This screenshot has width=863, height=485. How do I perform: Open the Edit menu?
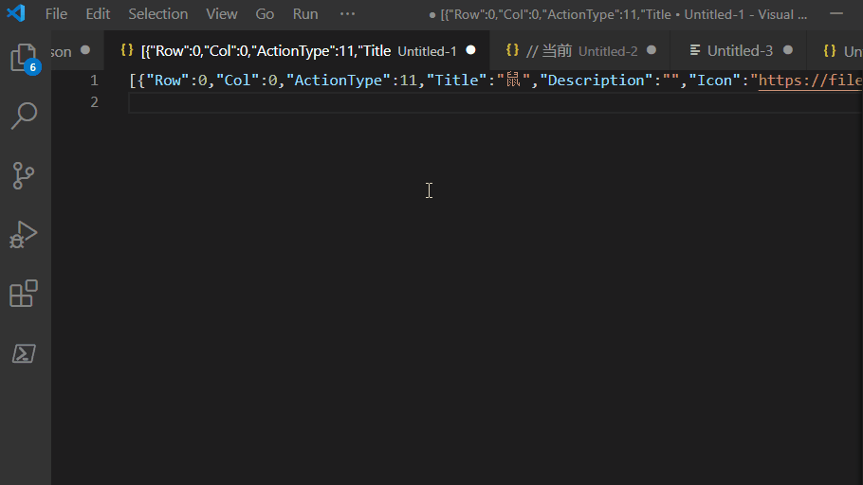pyautogui.click(x=98, y=14)
